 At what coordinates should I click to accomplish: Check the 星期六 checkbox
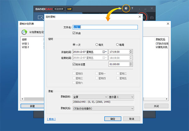pos(74,83)
